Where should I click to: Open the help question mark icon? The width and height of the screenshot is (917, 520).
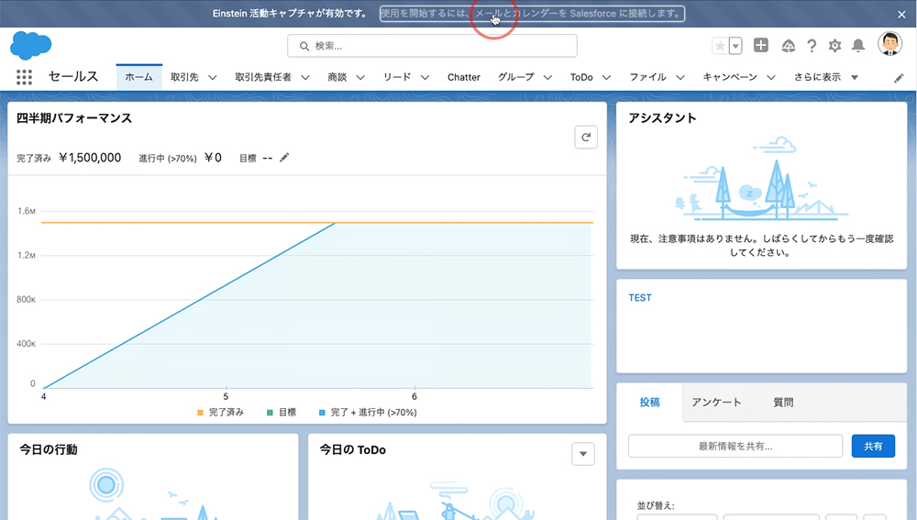[812, 46]
